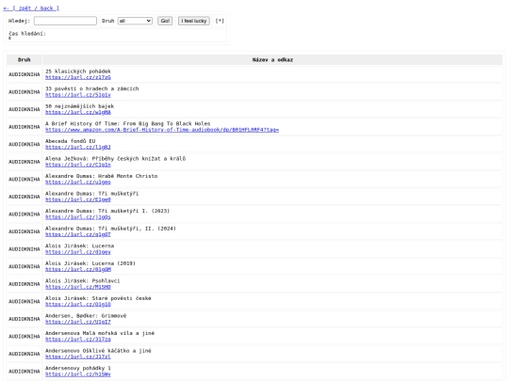Open link under Alena Ježková: Příběhy českých knížat
The image size is (509, 381).
click(x=78, y=165)
